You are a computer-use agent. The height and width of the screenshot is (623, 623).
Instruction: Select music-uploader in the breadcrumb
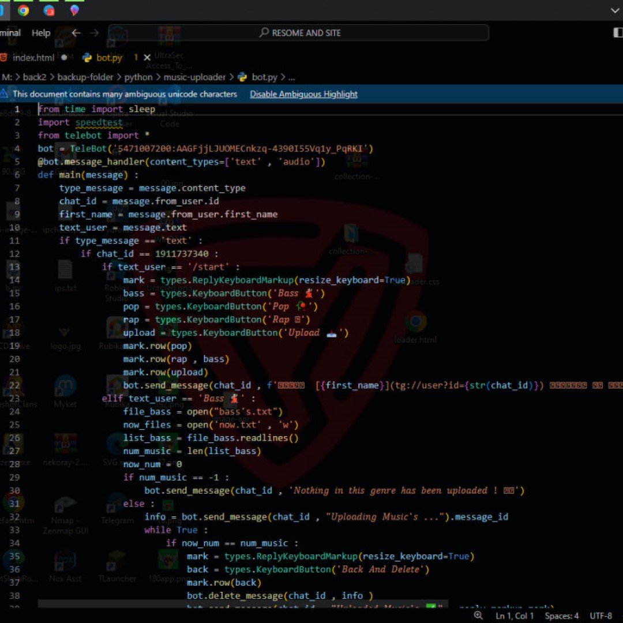point(194,77)
